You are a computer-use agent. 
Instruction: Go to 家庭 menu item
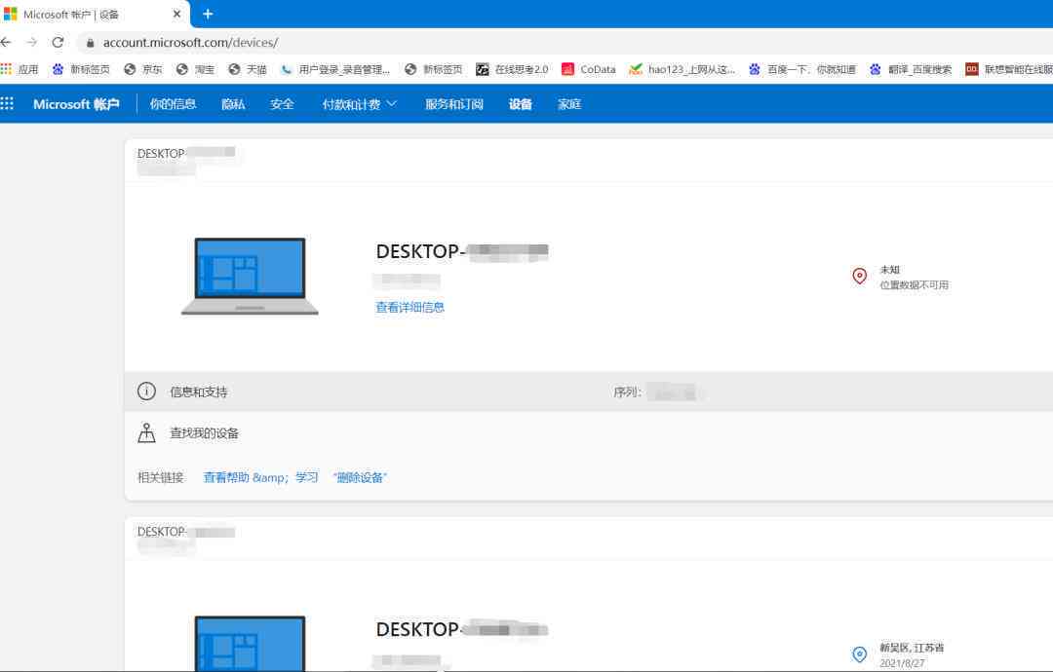point(569,104)
